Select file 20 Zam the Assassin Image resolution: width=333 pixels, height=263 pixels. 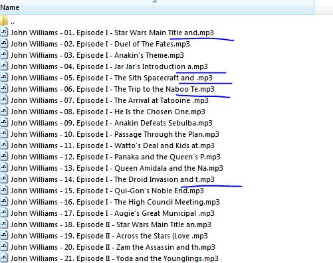(x=113, y=247)
